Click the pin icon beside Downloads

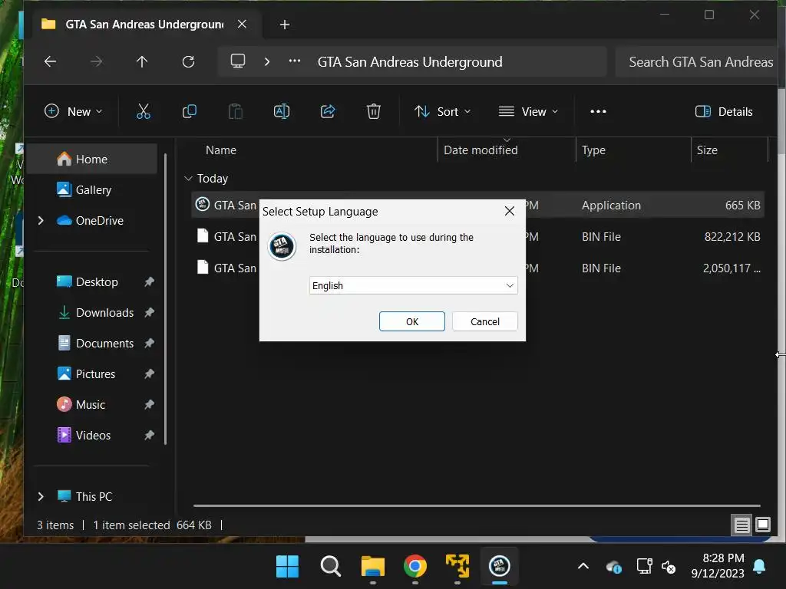pos(149,313)
